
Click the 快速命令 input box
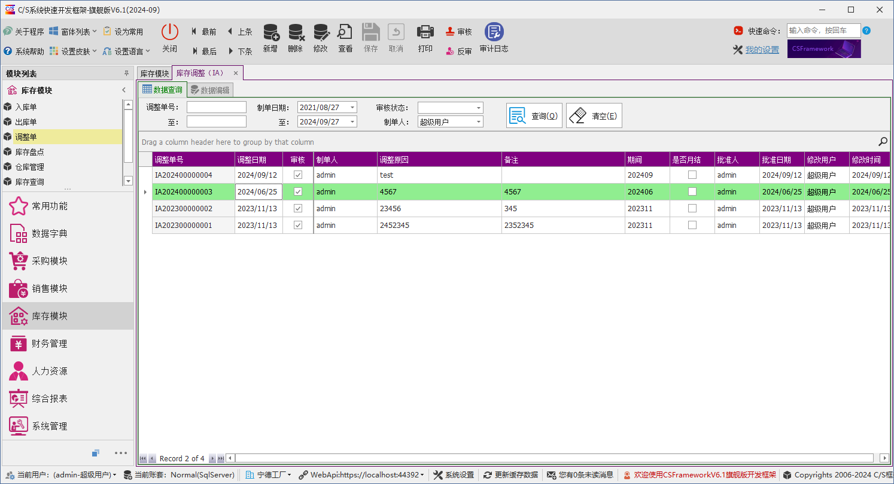click(824, 31)
